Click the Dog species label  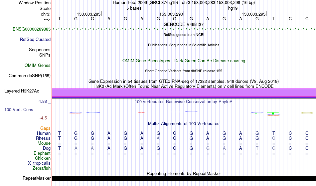click(x=47, y=148)
